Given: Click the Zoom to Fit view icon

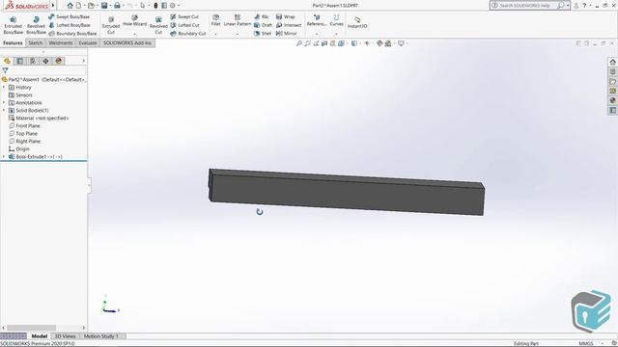Looking at the screenshot, I should (x=299, y=43).
